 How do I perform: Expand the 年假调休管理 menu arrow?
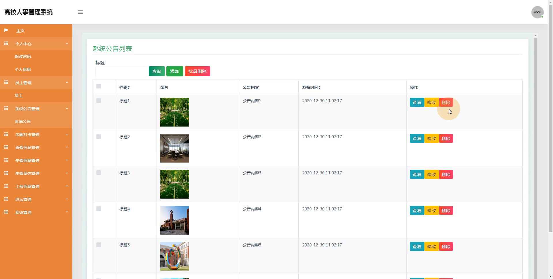click(67, 173)
